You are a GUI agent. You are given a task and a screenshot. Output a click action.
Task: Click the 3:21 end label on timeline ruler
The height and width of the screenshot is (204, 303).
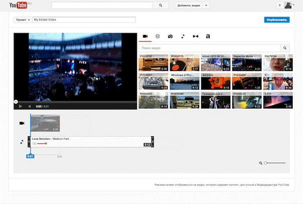pos(60,156)
